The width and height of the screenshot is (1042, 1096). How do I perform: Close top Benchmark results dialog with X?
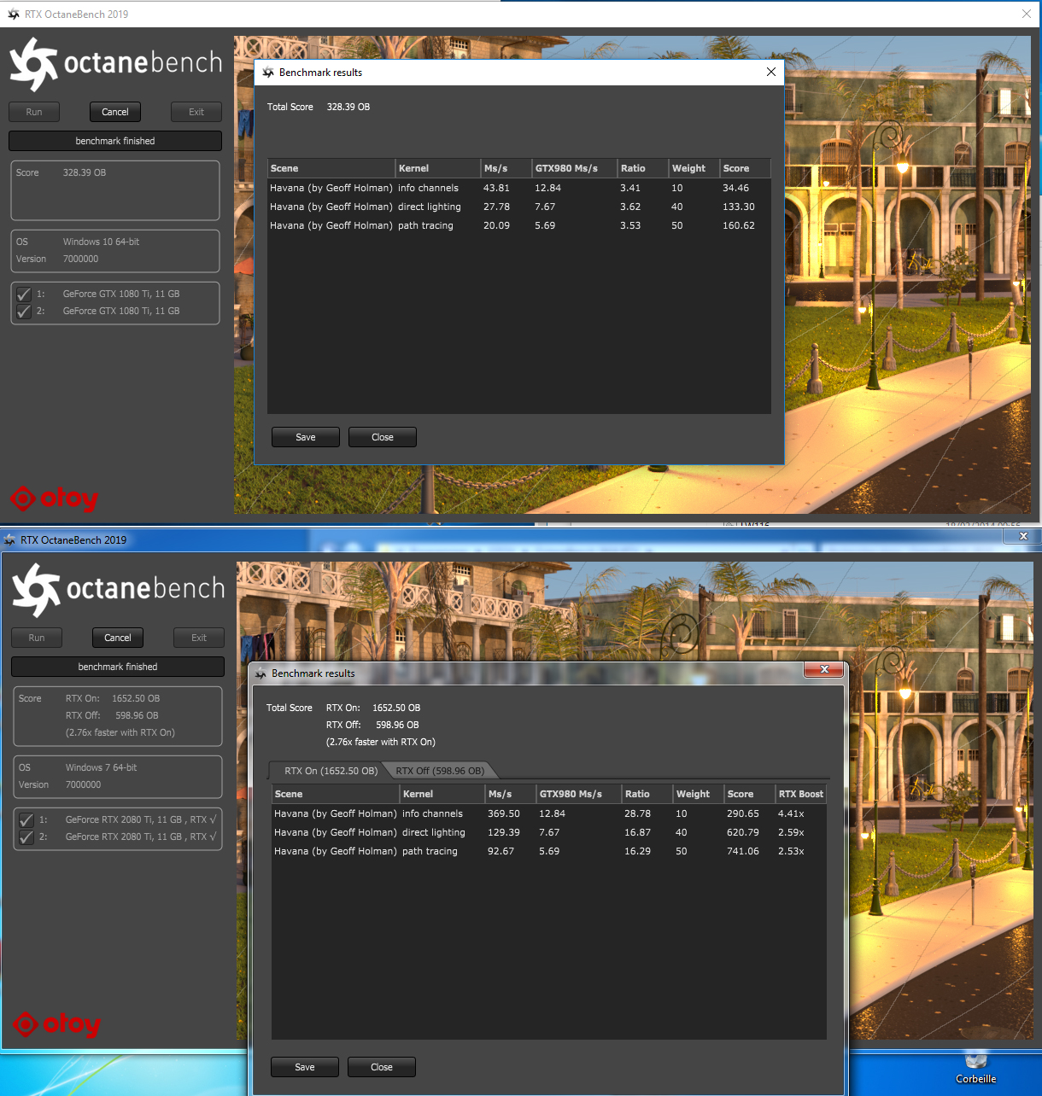click(771, 72)
